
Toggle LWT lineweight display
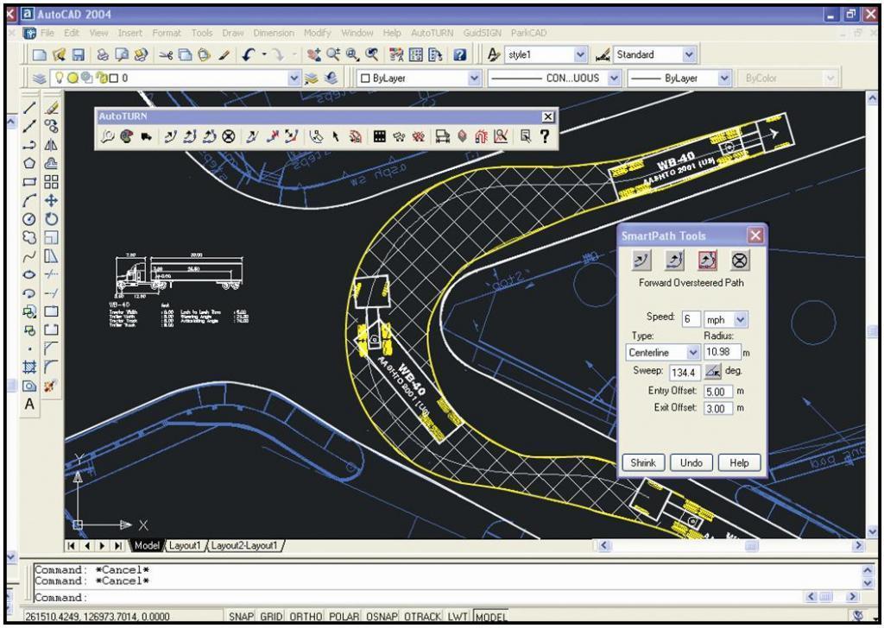point(459,616)
